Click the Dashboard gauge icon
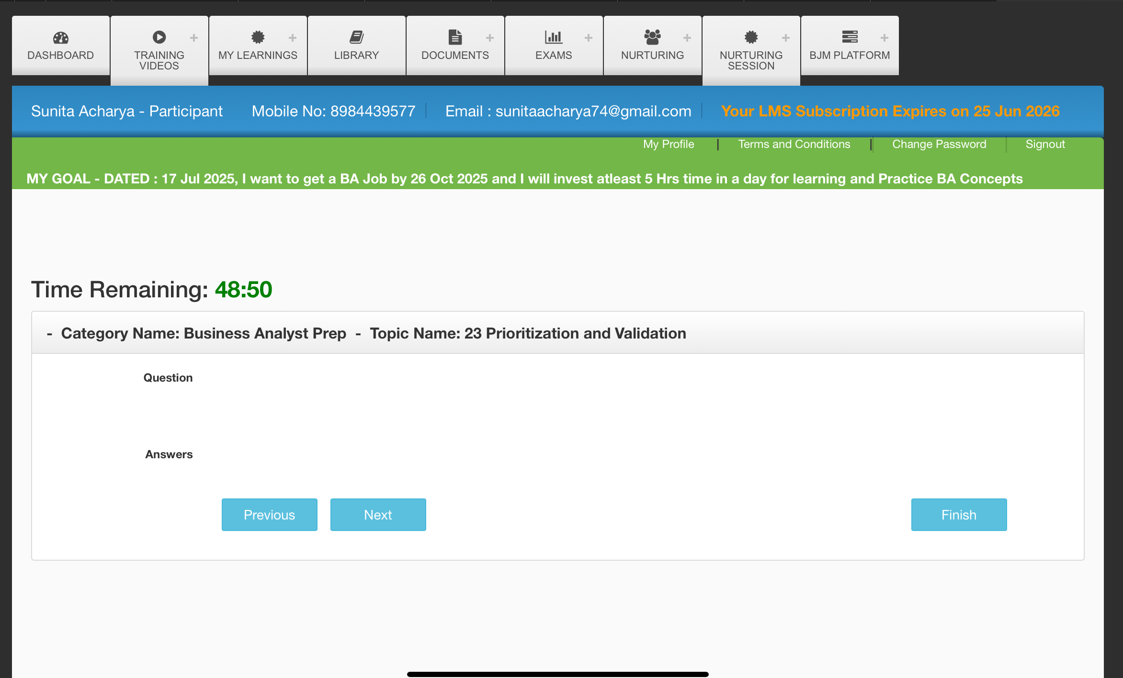 61,37
